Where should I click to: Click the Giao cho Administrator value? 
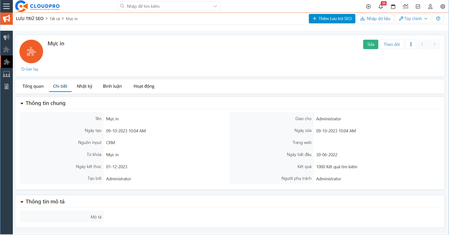pyautogui.click(x=328, y=119)
